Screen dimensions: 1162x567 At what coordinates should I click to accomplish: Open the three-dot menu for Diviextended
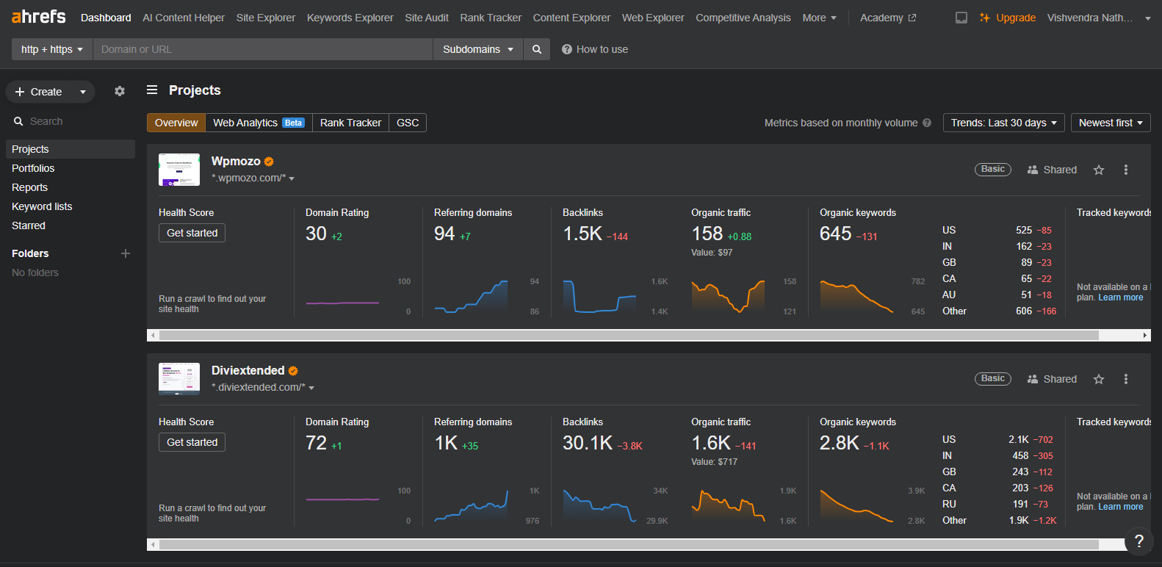(x=1126, y=379)
